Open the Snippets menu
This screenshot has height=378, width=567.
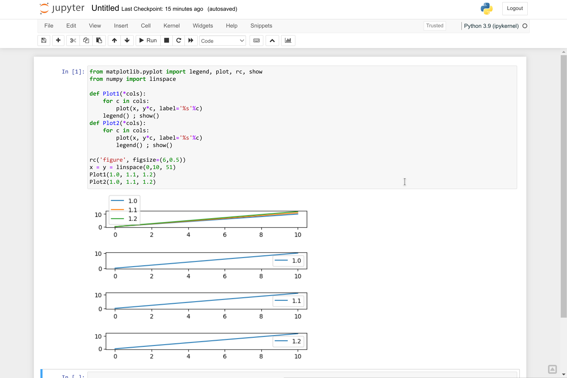(x=261, y=26)
